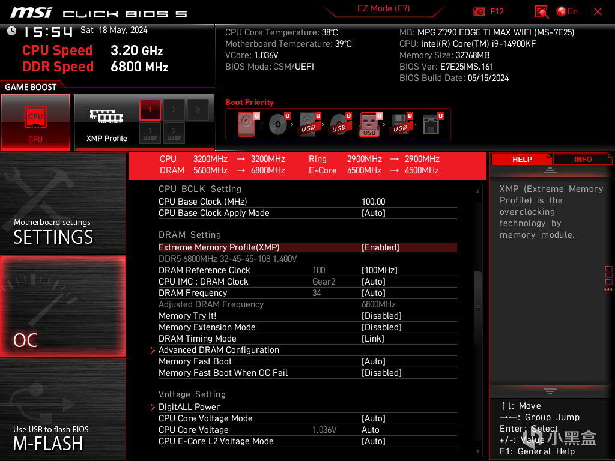Select XMP profile 3
The image size is (615, 461).
click(x=198, y=110)
